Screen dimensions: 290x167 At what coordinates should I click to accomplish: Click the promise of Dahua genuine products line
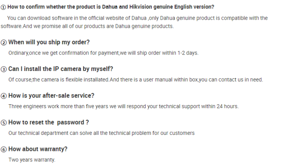point(87,26)
